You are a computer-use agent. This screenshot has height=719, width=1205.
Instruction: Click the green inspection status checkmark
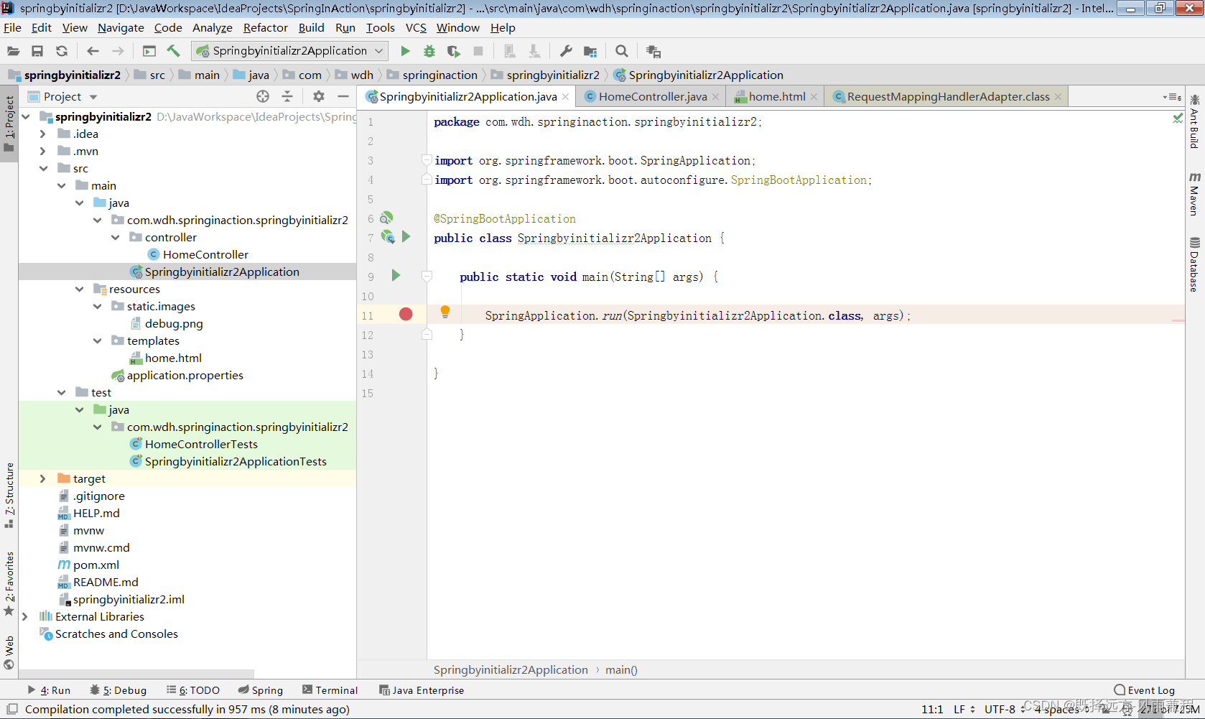[x=1178, y=118]
